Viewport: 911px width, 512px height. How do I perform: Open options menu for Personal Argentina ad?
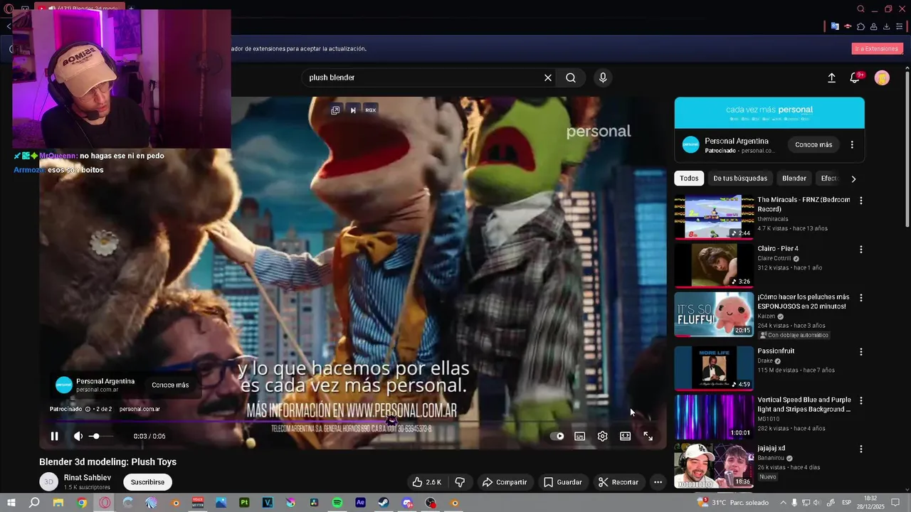(x=852, y=144)
